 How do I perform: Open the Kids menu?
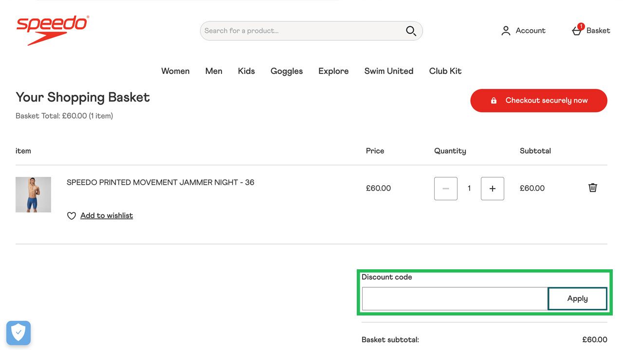(x=246, y=71)
